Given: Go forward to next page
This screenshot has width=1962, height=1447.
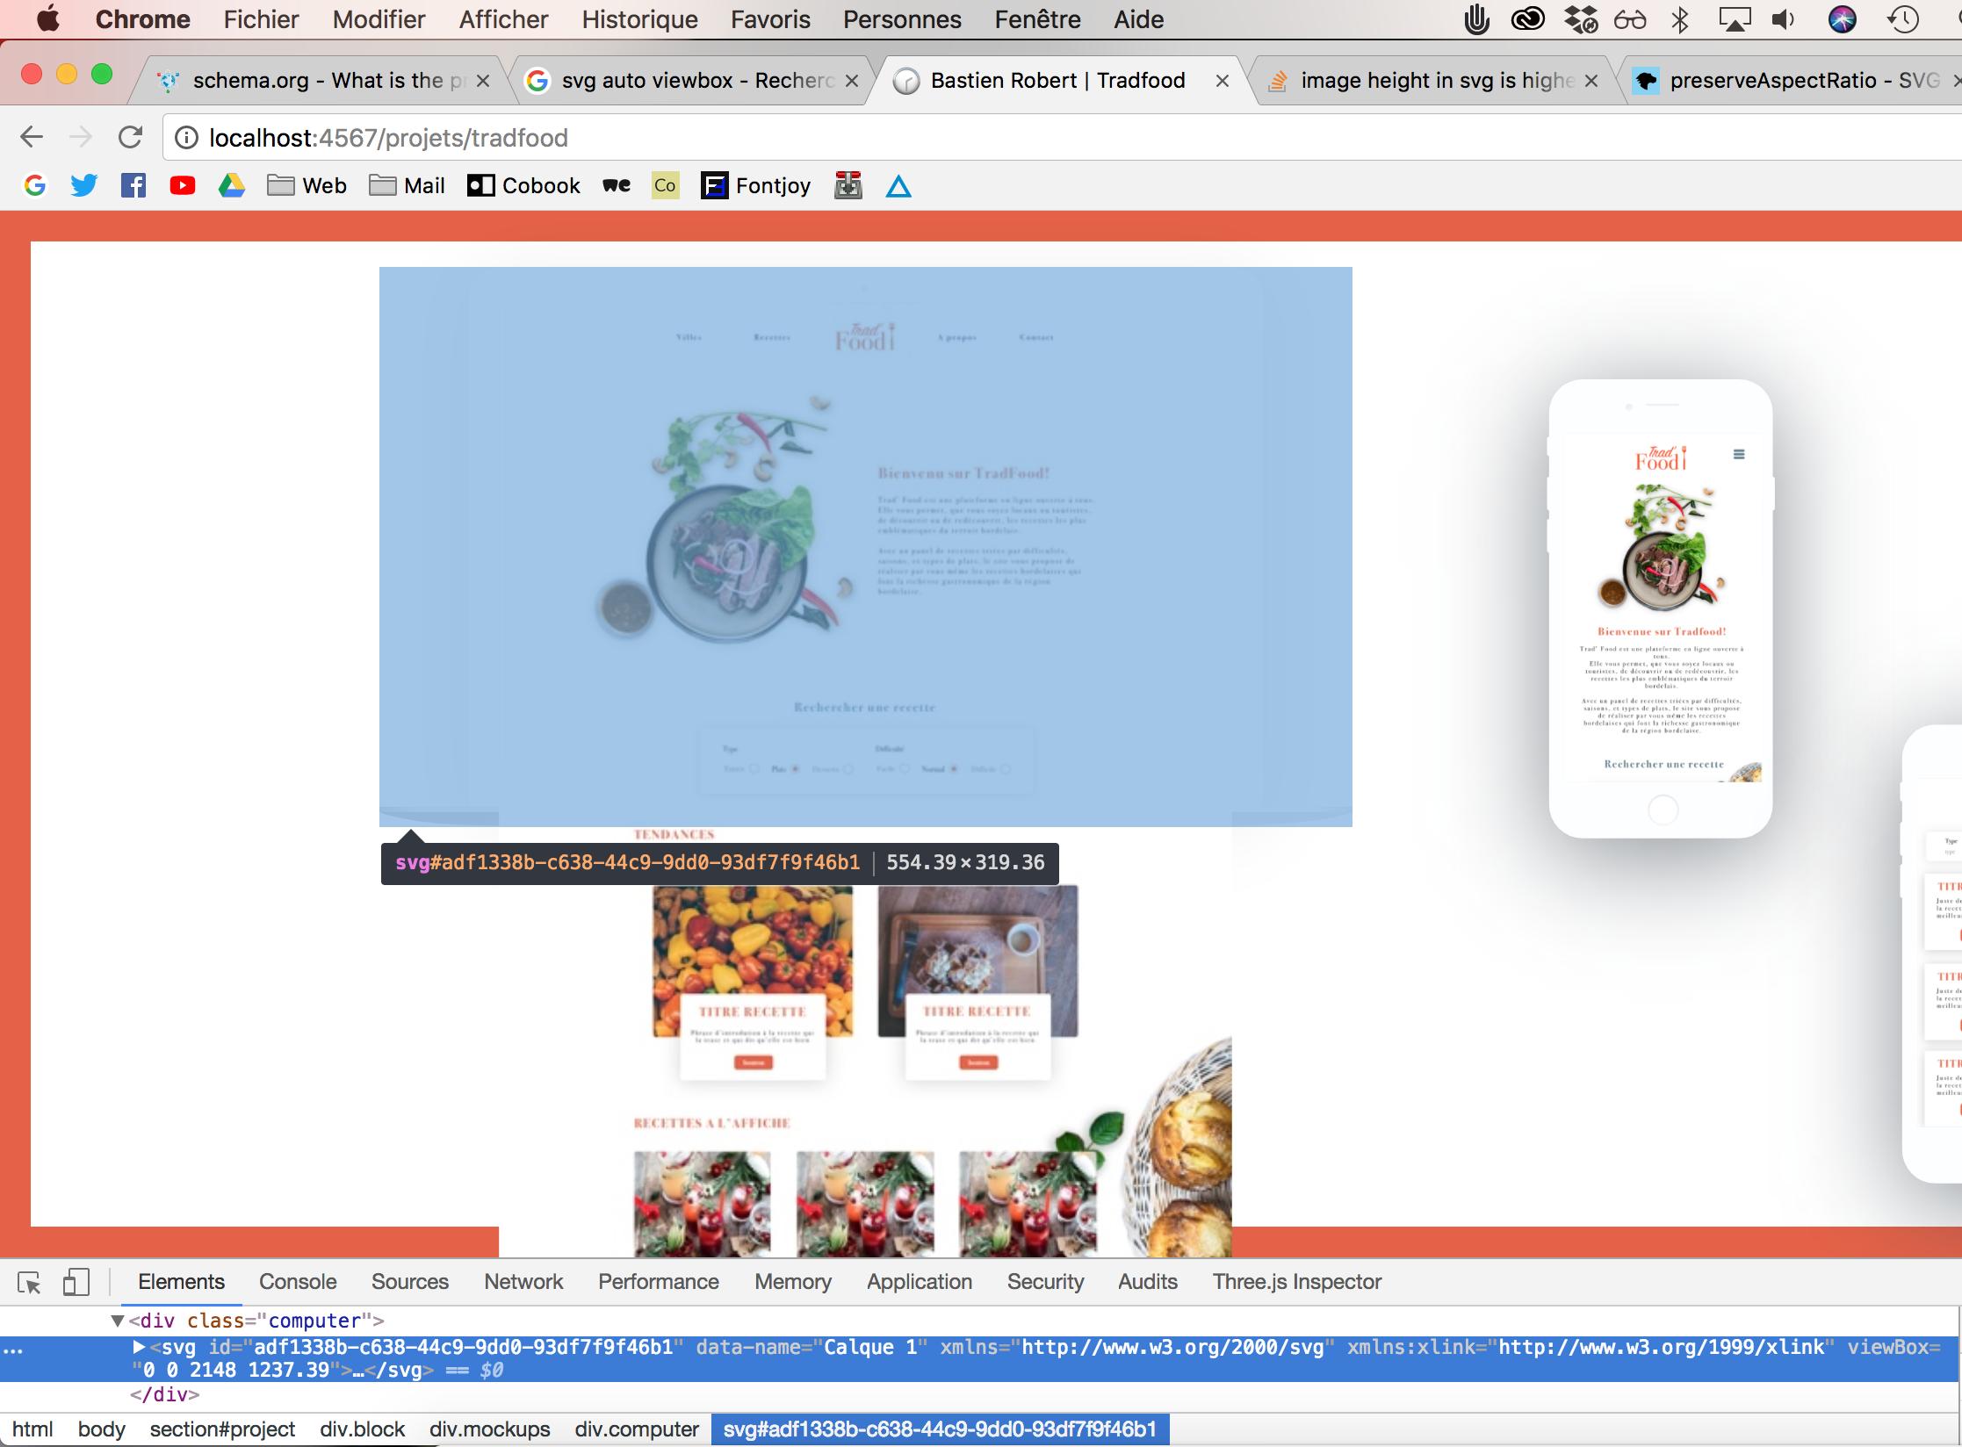Looking at the screenshot, I should click(81, 137).
